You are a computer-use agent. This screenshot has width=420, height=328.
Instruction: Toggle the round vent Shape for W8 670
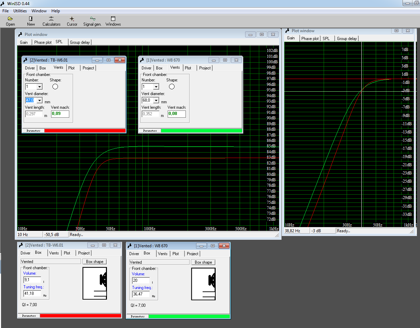(x=172, y=87)
